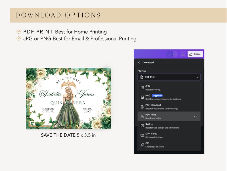
Task: Click the Suggested badge next to PNG
Action: tap(157, 96)
